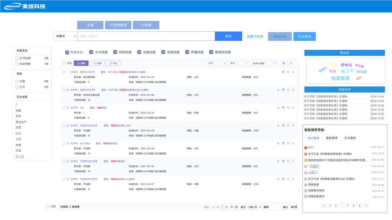Expand the first 排序 sort dropdown

pos(216,63)
